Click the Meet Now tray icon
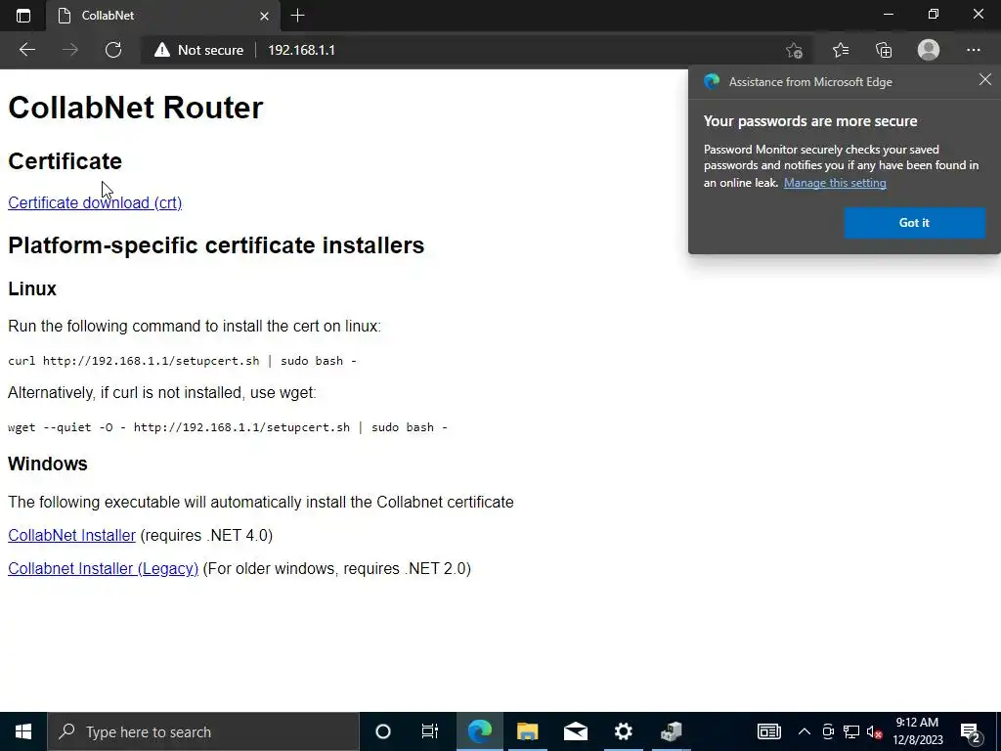This screenshot has width=1001, height=751. pos(828,731)
